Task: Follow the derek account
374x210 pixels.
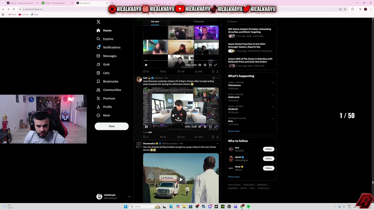Action: [x=269, y=159]
